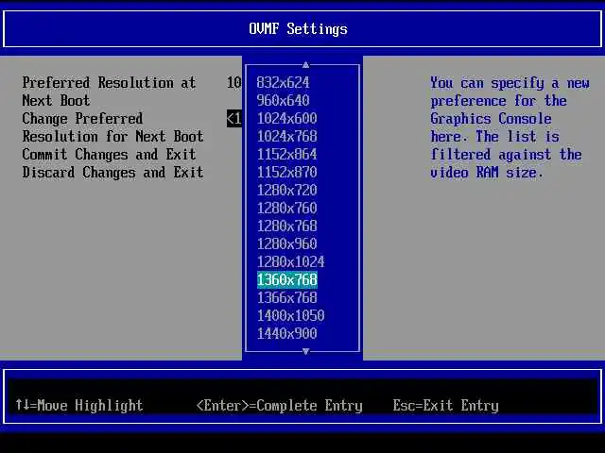
Task: Open the Change Preferred Resolution for Next Boot setting
Action: coord(112,127)
